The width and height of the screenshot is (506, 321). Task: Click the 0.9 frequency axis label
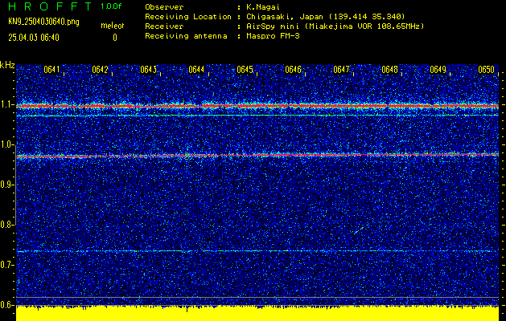pos(6,185)
